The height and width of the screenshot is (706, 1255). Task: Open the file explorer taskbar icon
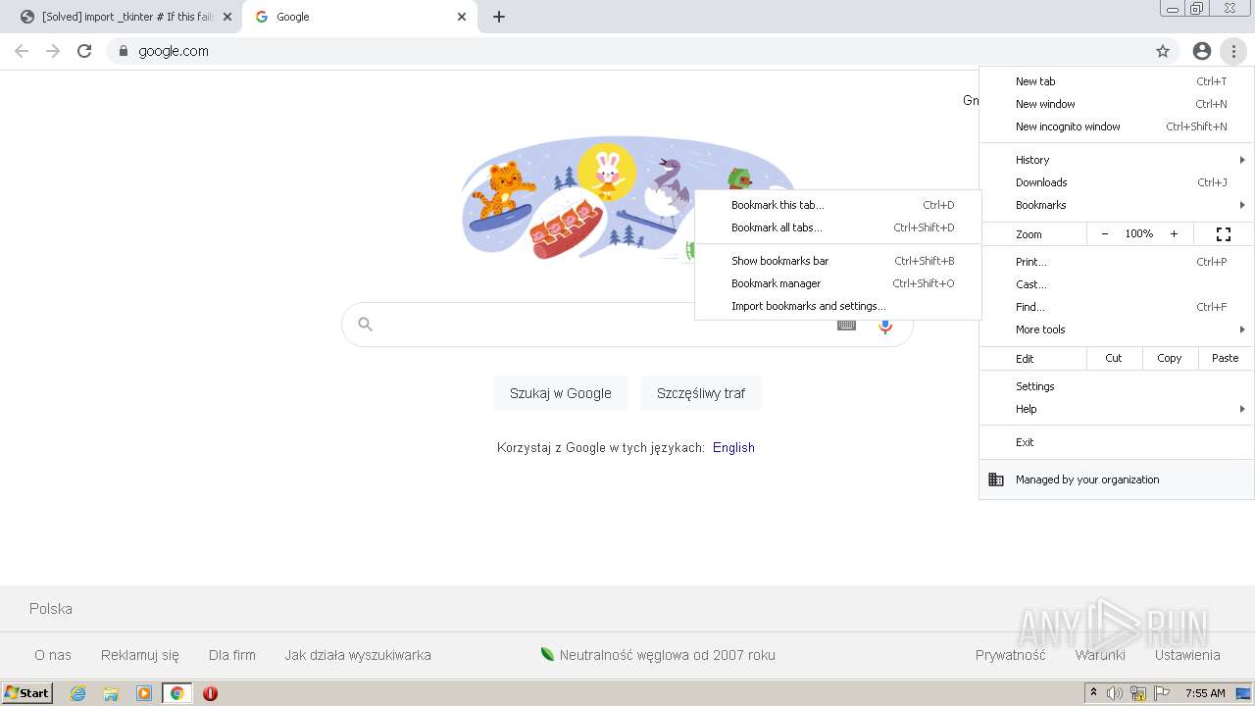coord(111,693)
